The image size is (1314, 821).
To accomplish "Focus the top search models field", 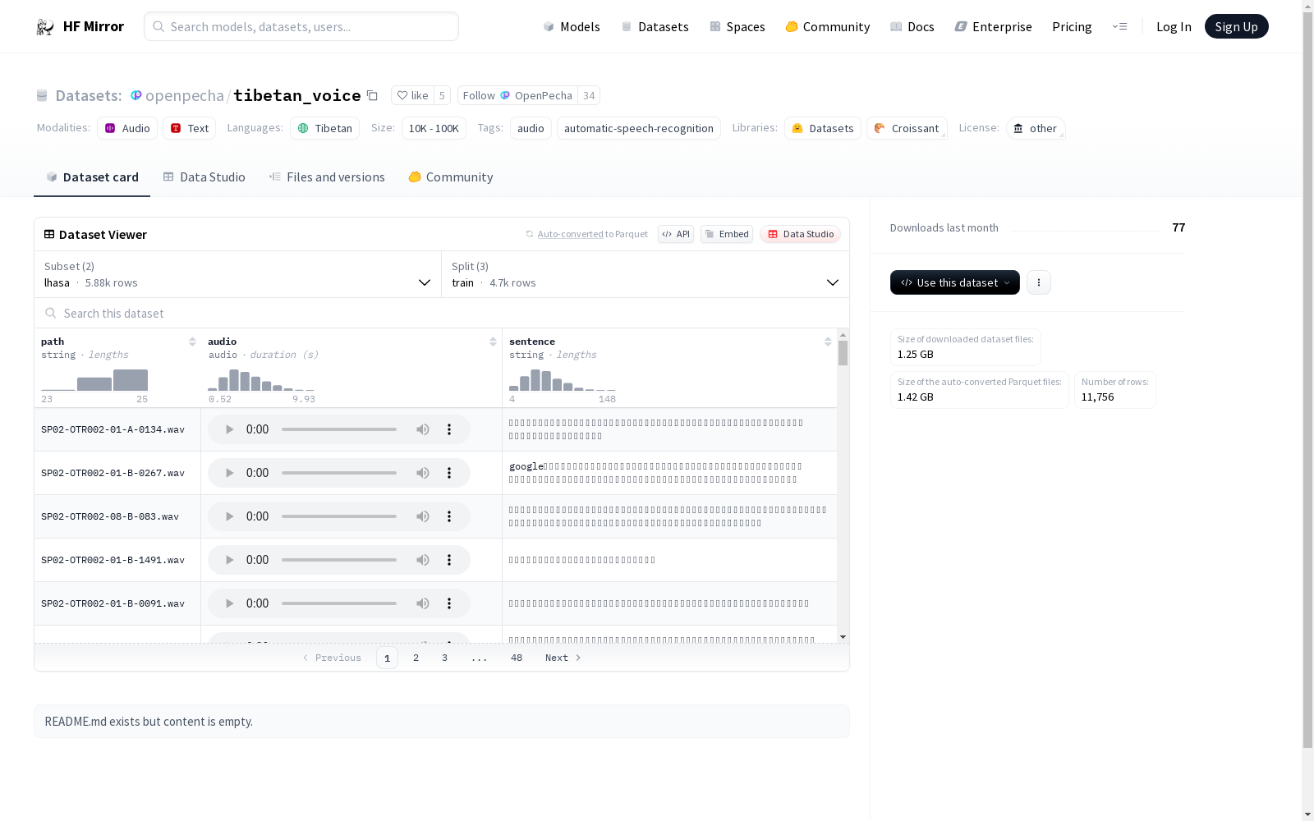I will click(301, 26).
